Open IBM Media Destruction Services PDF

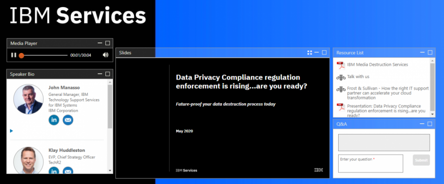point(378,65)
